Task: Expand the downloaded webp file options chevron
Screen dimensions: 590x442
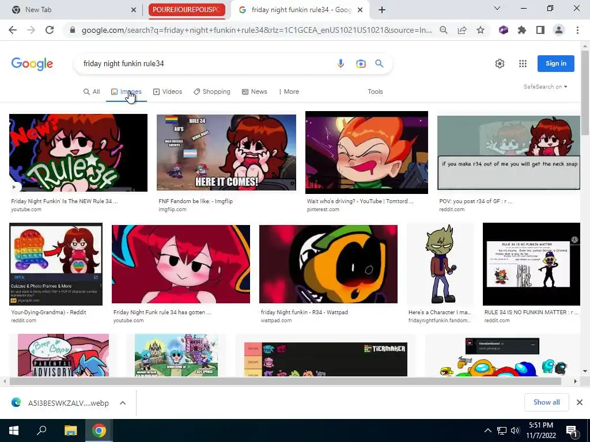Action: [x=122, y=403]
